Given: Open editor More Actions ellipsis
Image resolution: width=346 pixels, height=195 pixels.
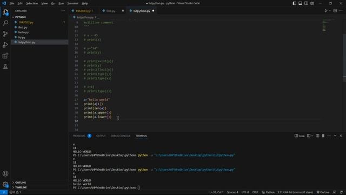Looking at the screenshot, I should 341,11.
